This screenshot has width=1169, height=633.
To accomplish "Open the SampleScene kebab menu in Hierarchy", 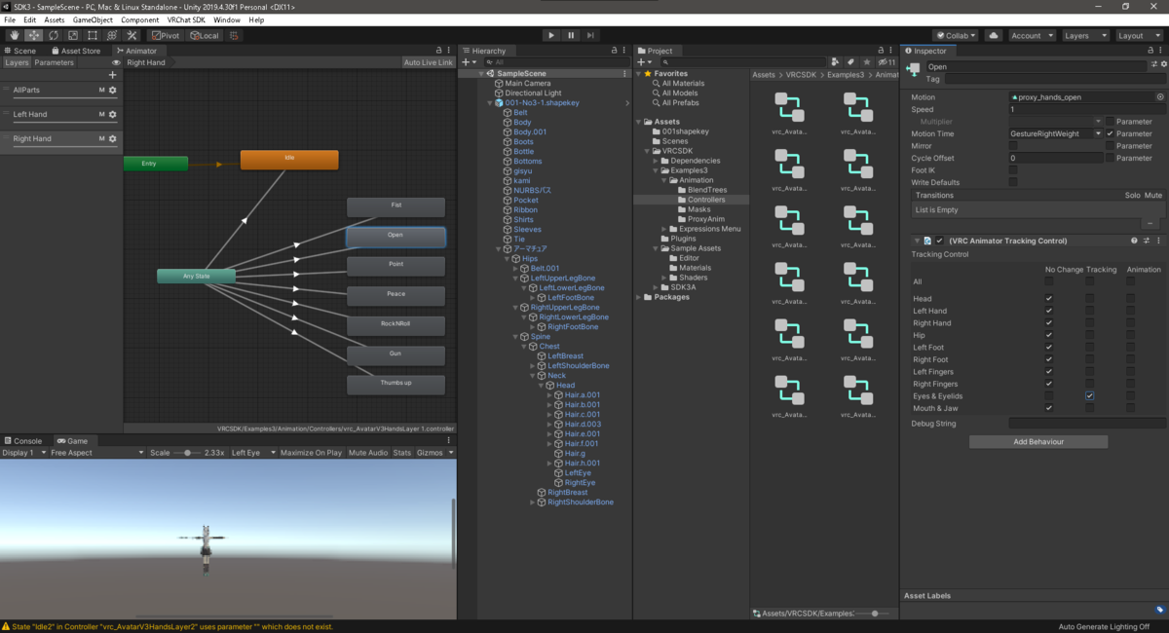I will 624,74.
